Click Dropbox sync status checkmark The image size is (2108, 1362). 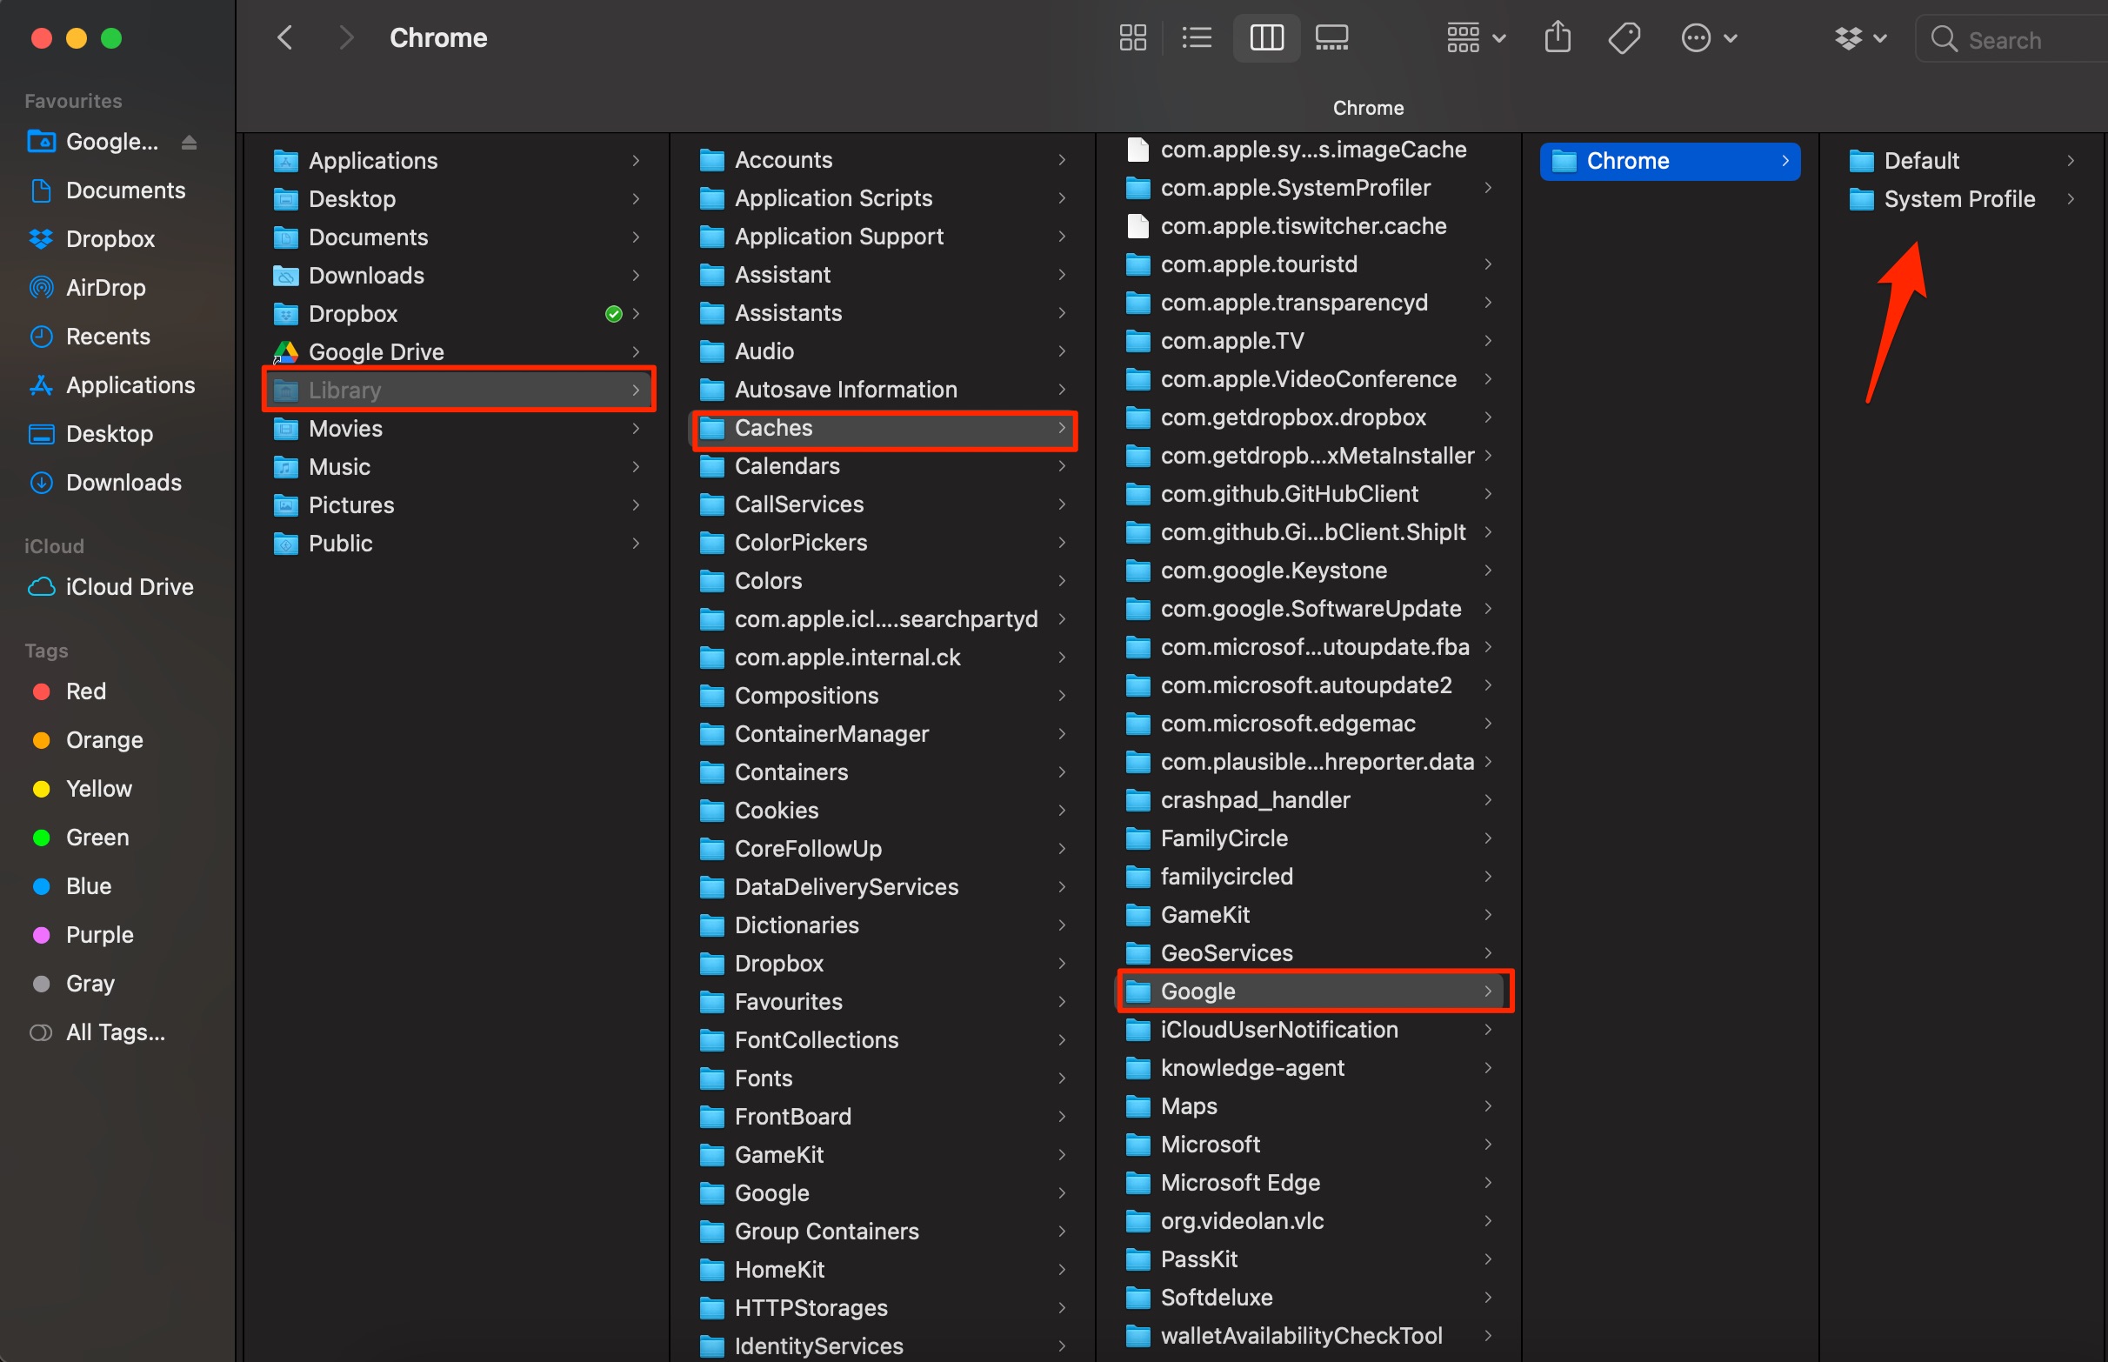coord(613,314)
